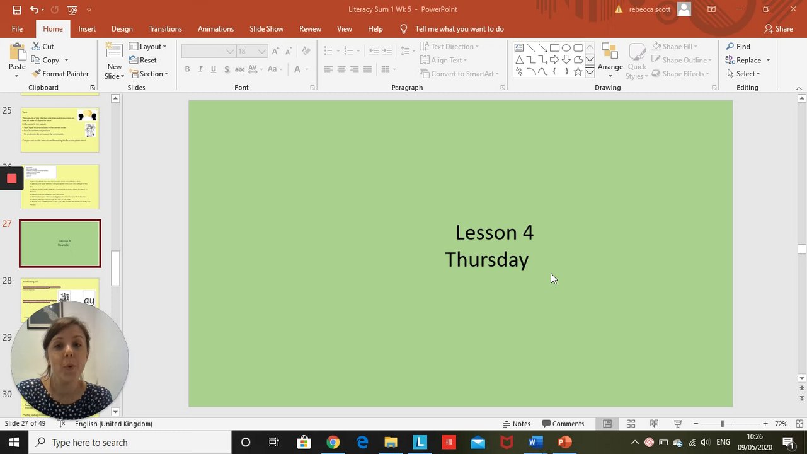The height and width of the screenshot is (454, 807).
Task: Open File Explorer from taskbar
Action: (x=391, y=443)
